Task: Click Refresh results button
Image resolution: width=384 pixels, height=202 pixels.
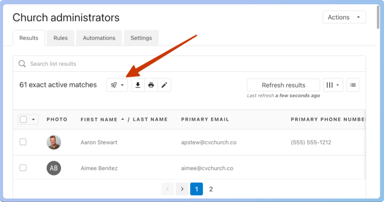Action: click(x=283, y=85)
